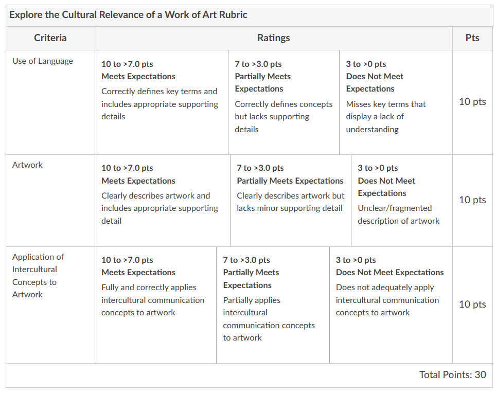Select the Criteria column header
The height and width of the screenshot is (394, 496).
coord(50,38)
